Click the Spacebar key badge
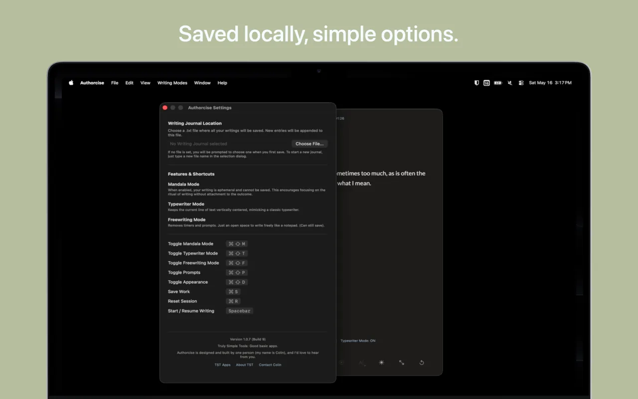The height and width of the screenshot is (399, 638). pyautogui.click(x=239, y=311)
